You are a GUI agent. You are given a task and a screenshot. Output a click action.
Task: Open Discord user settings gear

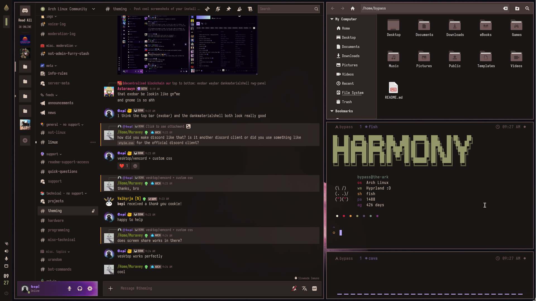(90, 289)
